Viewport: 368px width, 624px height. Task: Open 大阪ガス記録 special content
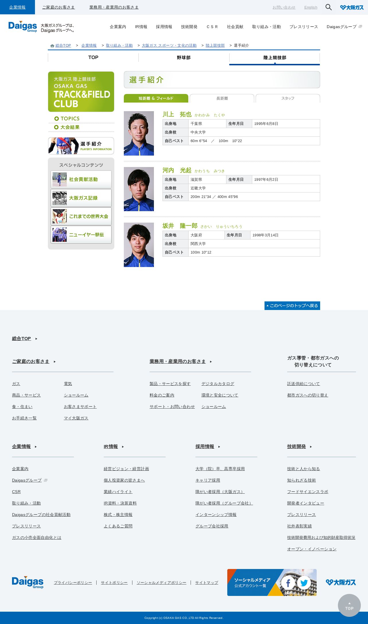[x=81, y=198]
